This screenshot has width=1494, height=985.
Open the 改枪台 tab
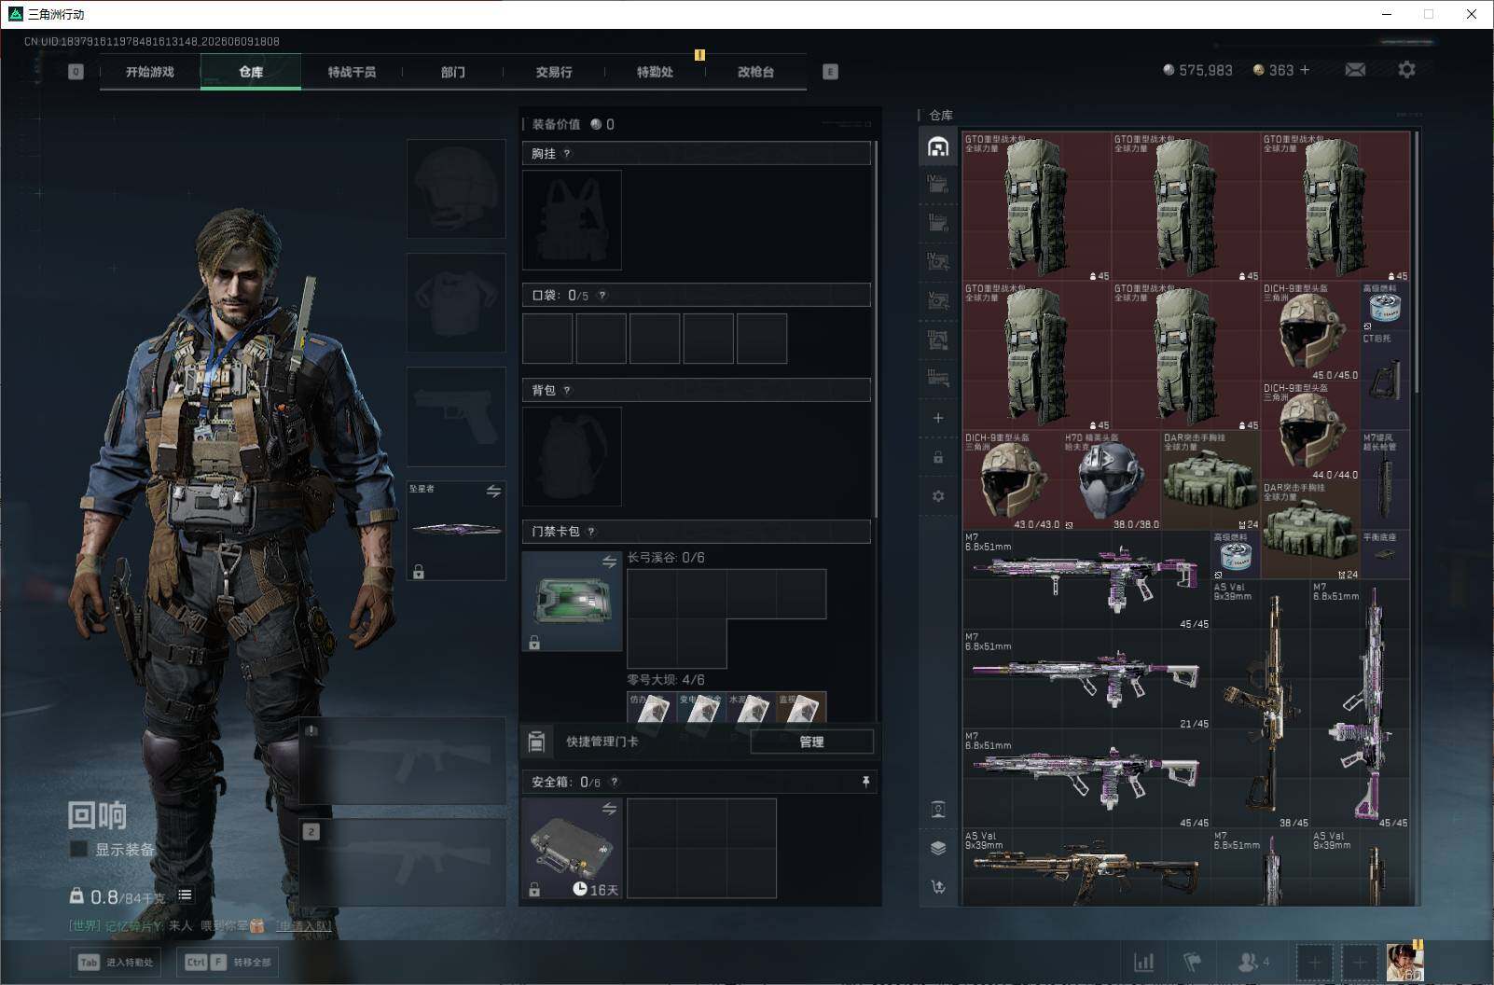pyautogui.click(x=755, y=72)
